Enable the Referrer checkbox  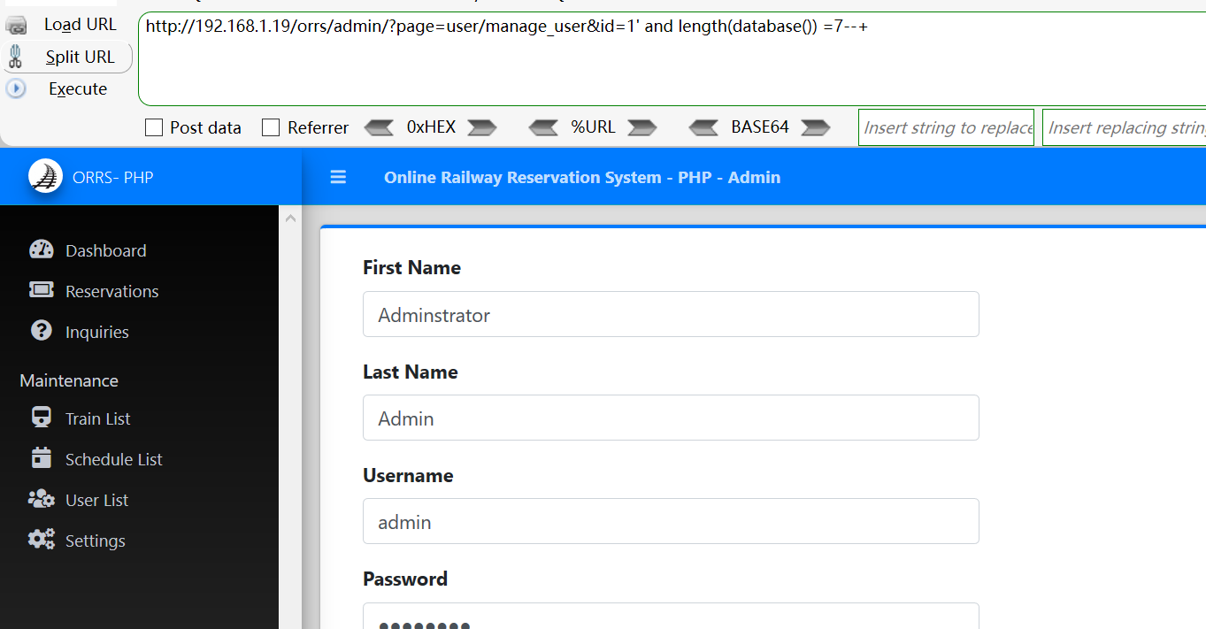(x=271, y=127)
